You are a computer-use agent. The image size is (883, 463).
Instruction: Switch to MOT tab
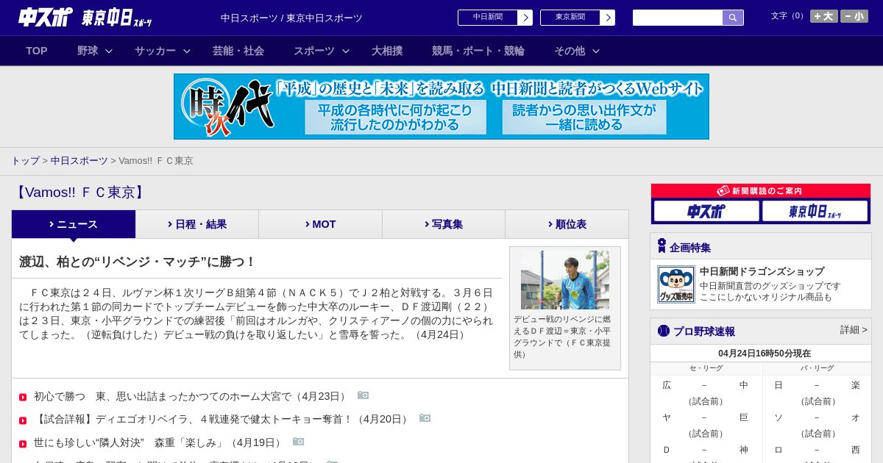[320, 224]
